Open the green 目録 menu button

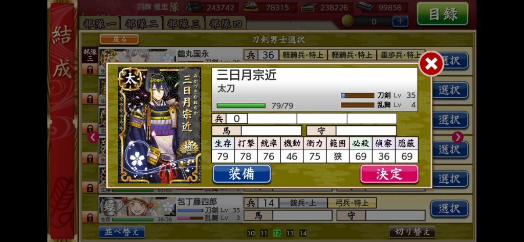pos(443,14)
